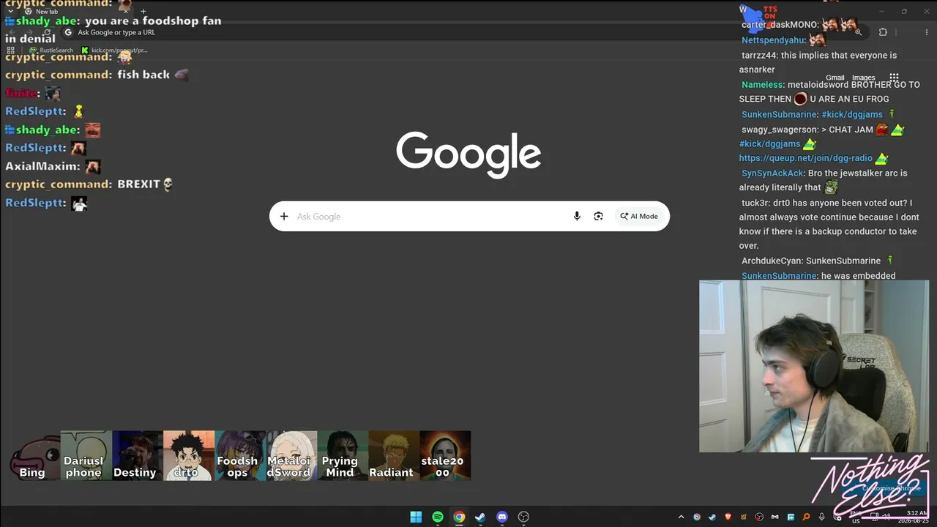Image resolution: width=937 pixels, height=527 pixels.
Task: Close the New tab tab
Action: point(126,12)
